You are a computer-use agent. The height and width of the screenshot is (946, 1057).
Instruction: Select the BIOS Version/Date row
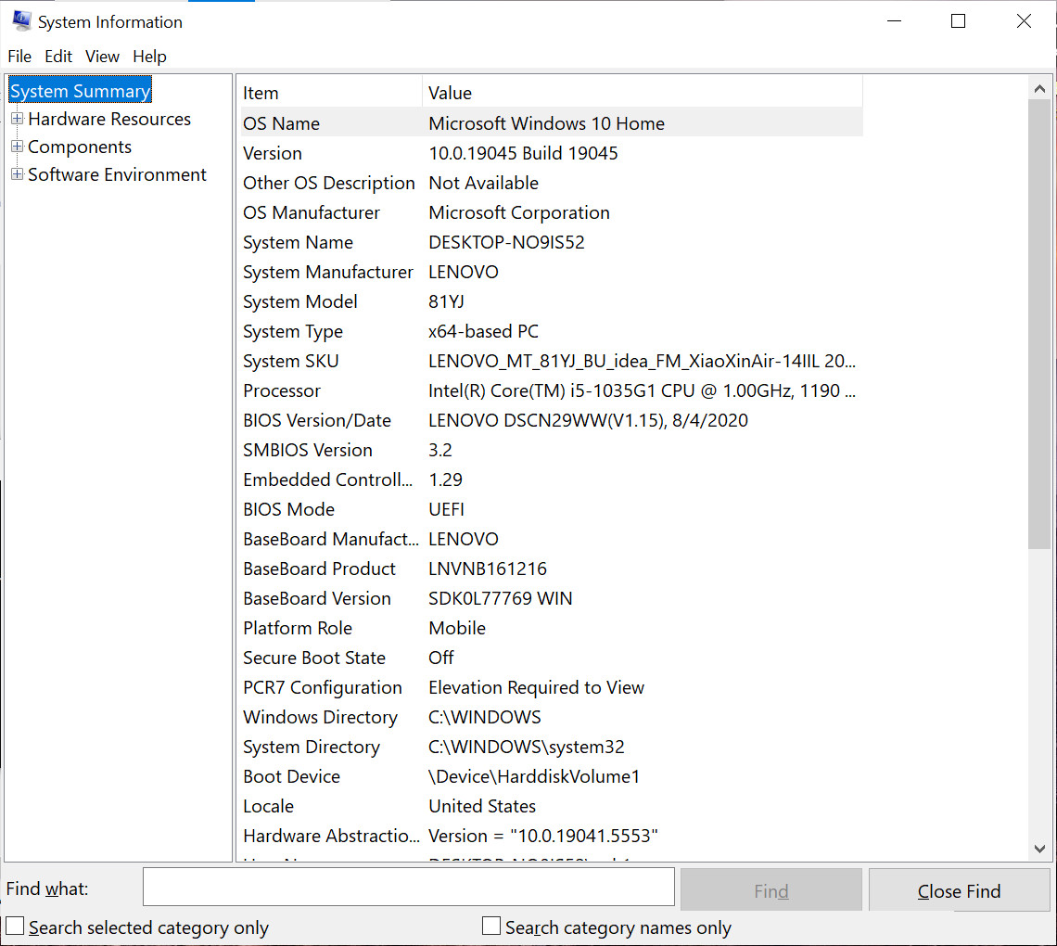click(552, 420)
